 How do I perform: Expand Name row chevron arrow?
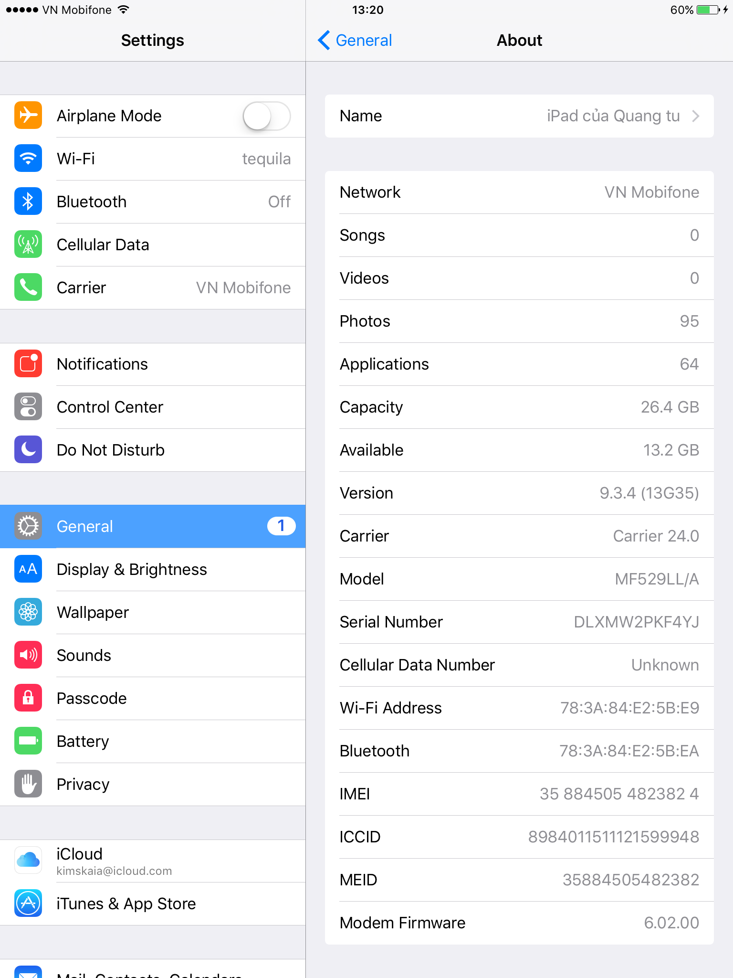click(x=696, y=116)
